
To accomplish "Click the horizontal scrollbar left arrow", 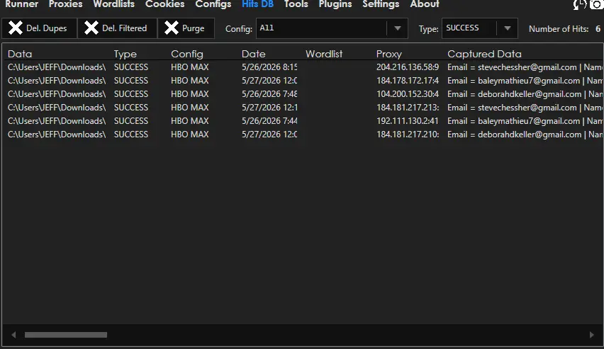I will (x=13, y=335).
